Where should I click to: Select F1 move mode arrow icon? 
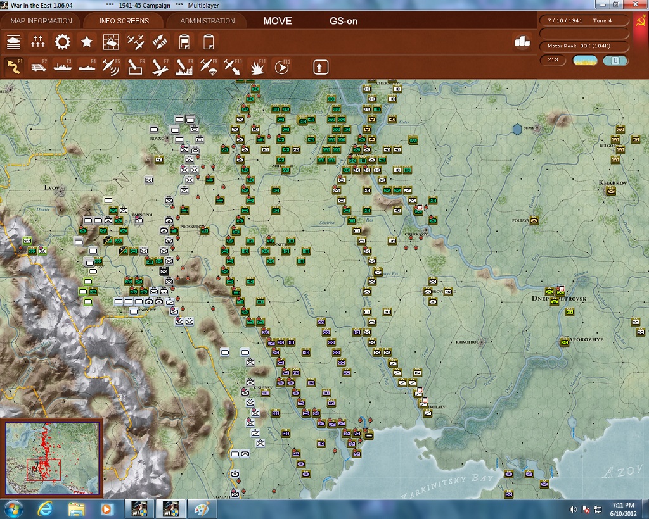[x=14, y=67]
